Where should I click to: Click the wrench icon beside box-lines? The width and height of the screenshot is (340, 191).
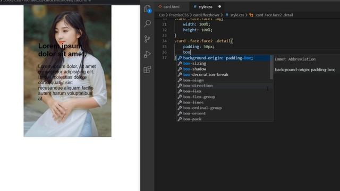pos(180,102)
